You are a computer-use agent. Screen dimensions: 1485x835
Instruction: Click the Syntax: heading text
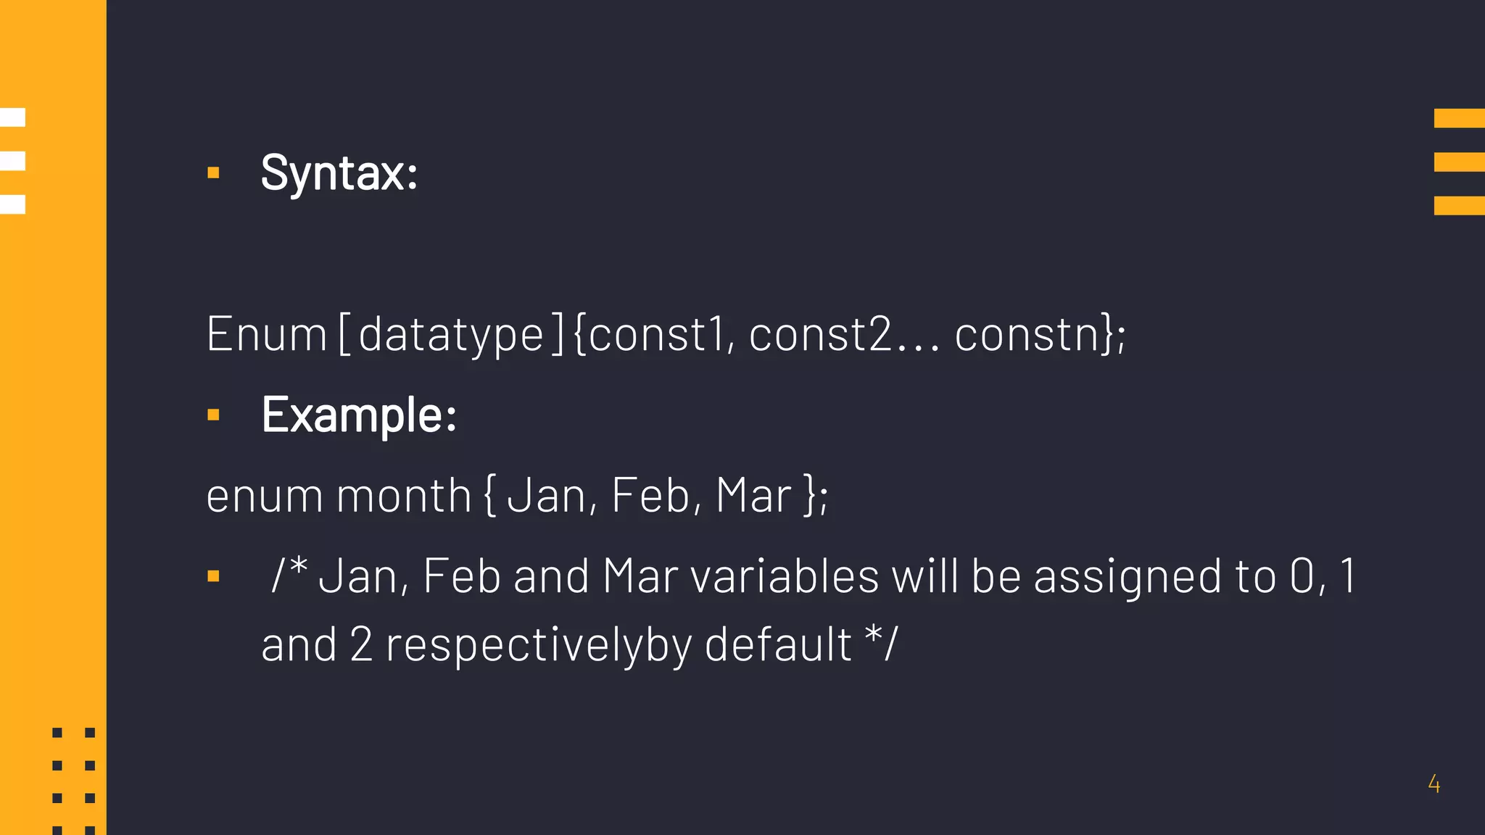339,173
